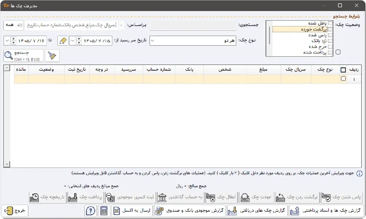Check the پرداخت شده status checkbox
This screenshot has height=219, width=366.
(x=330, y=52)
